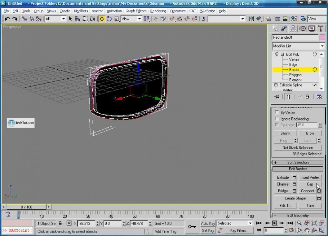328x236 pixels.
Task: Click the Rectangle01 object name field
Action: click(295, 37)
